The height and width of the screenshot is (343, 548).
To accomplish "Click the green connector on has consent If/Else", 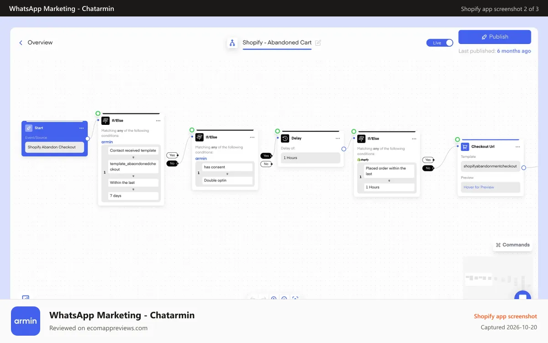I will tap(192, 130).
